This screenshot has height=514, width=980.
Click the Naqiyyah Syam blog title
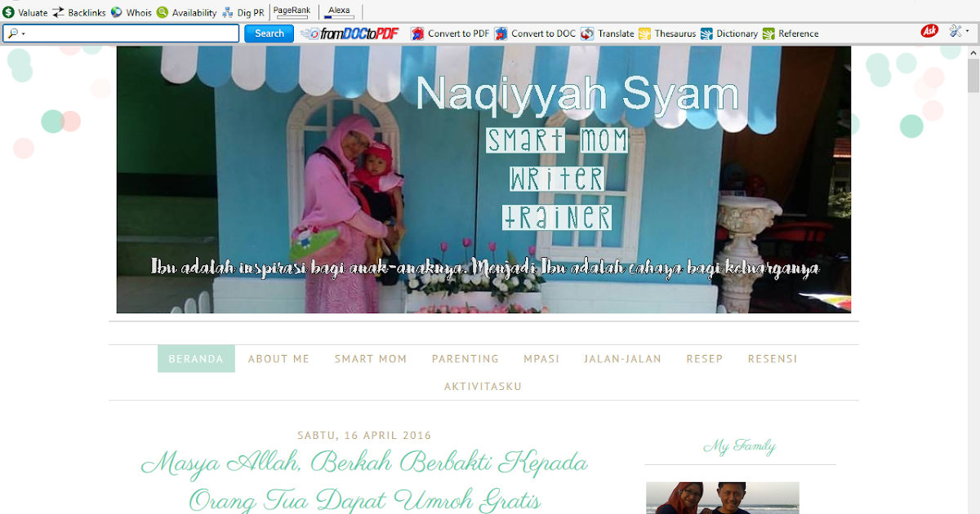coord(577,95)
